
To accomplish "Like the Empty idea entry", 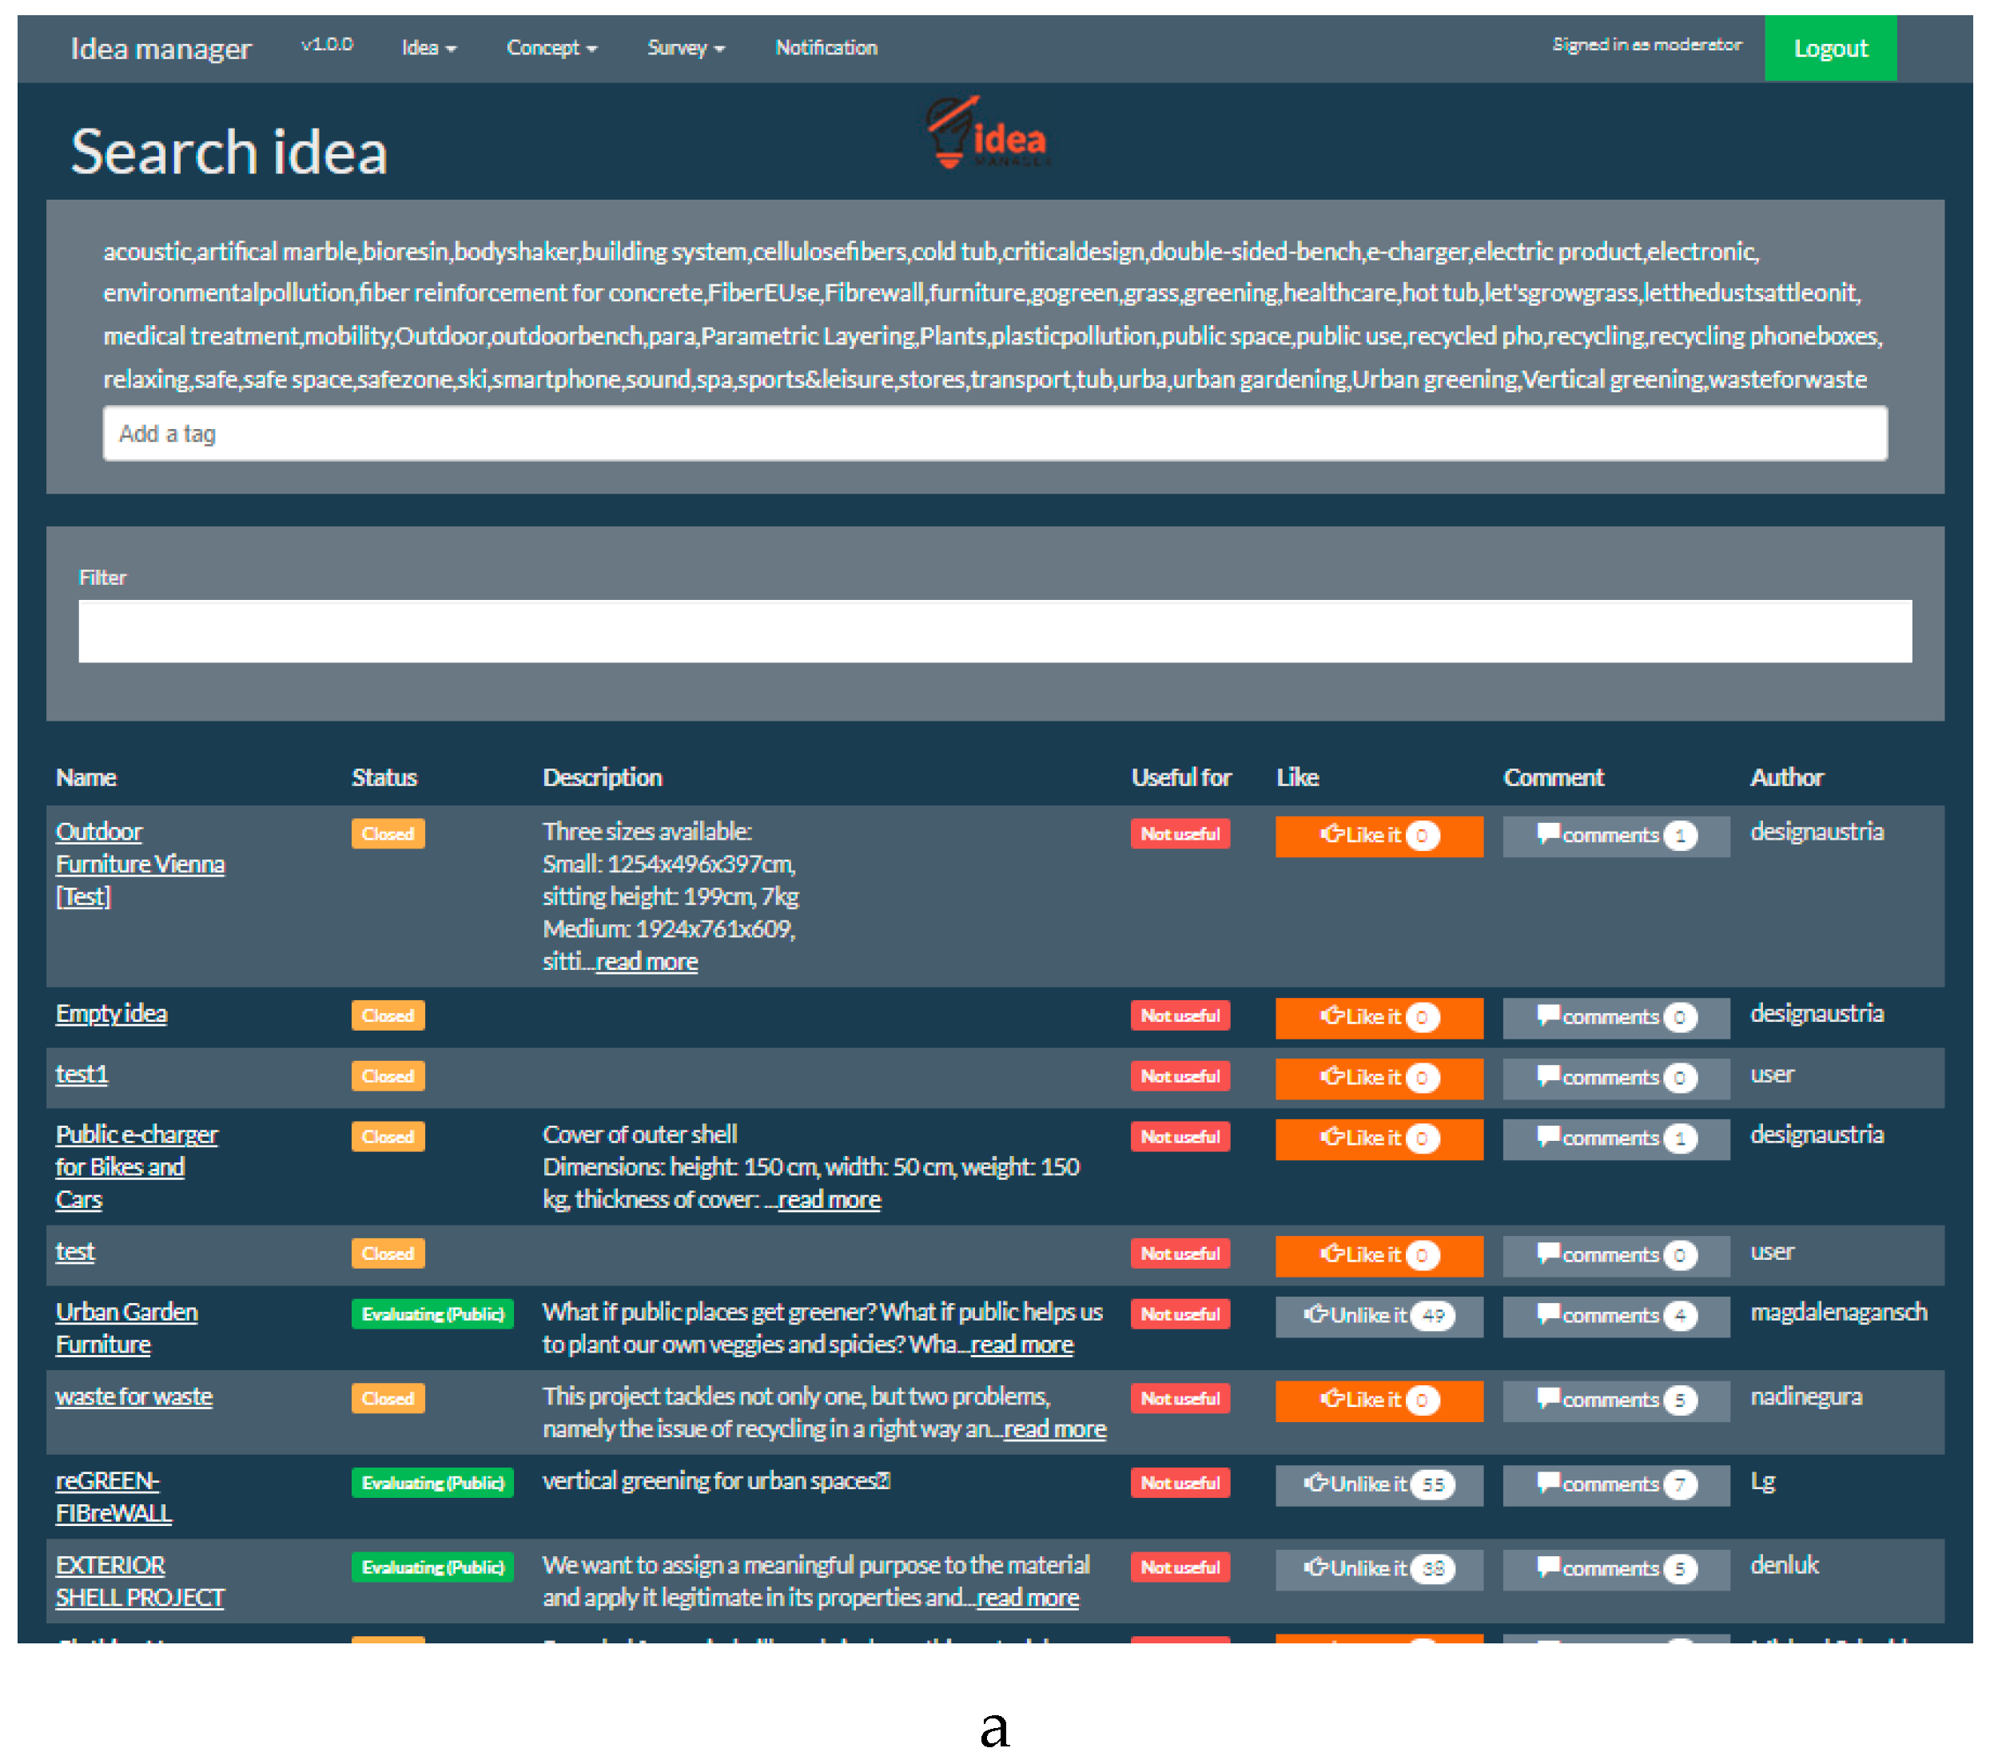I will point(1378,1017).
